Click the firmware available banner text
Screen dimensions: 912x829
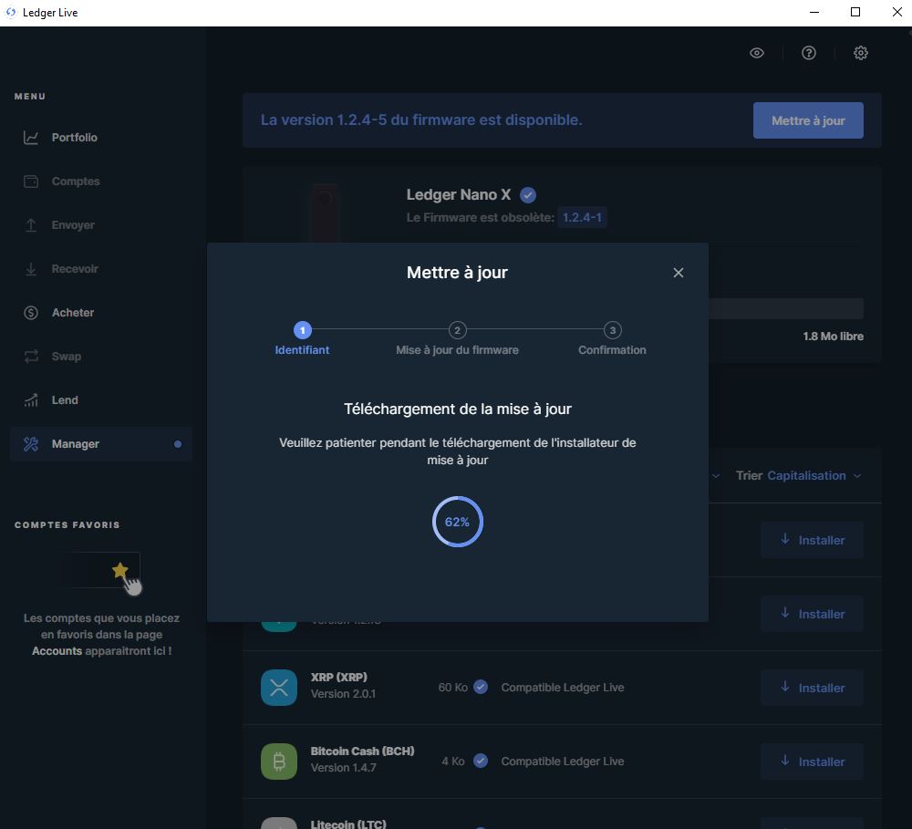click(x=421, y=119)
